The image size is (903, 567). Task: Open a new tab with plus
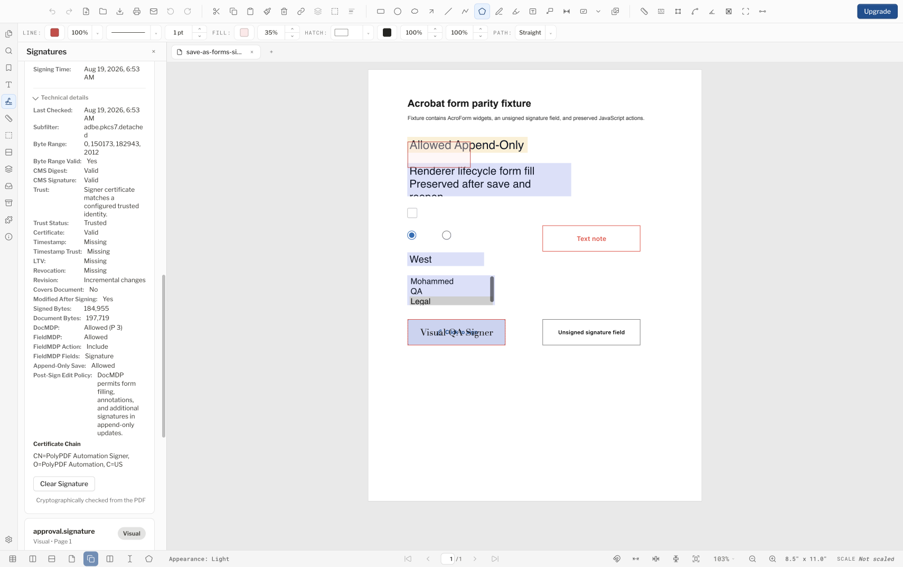(x=271, y=52)
